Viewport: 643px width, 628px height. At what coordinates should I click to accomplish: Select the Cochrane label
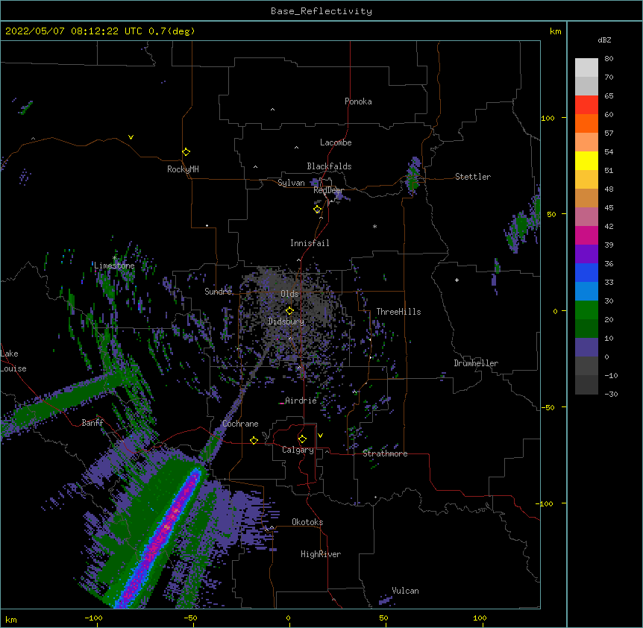tap(240, 424)
